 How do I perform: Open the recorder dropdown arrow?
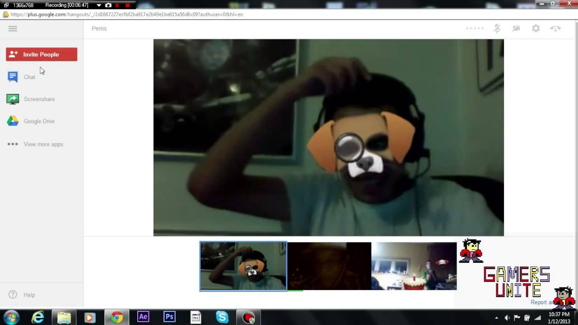coord(98,5)
